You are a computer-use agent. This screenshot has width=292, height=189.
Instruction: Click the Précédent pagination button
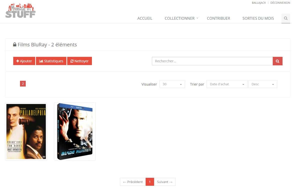(133, 182)
